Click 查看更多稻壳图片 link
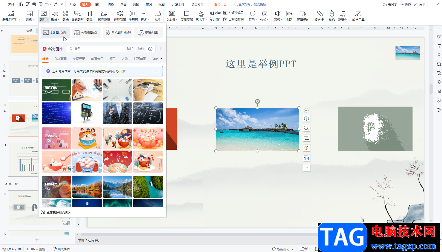 [56, 212]
